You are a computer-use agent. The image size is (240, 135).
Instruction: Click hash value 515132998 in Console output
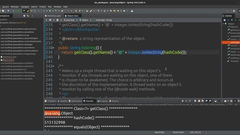click(55, 123)
